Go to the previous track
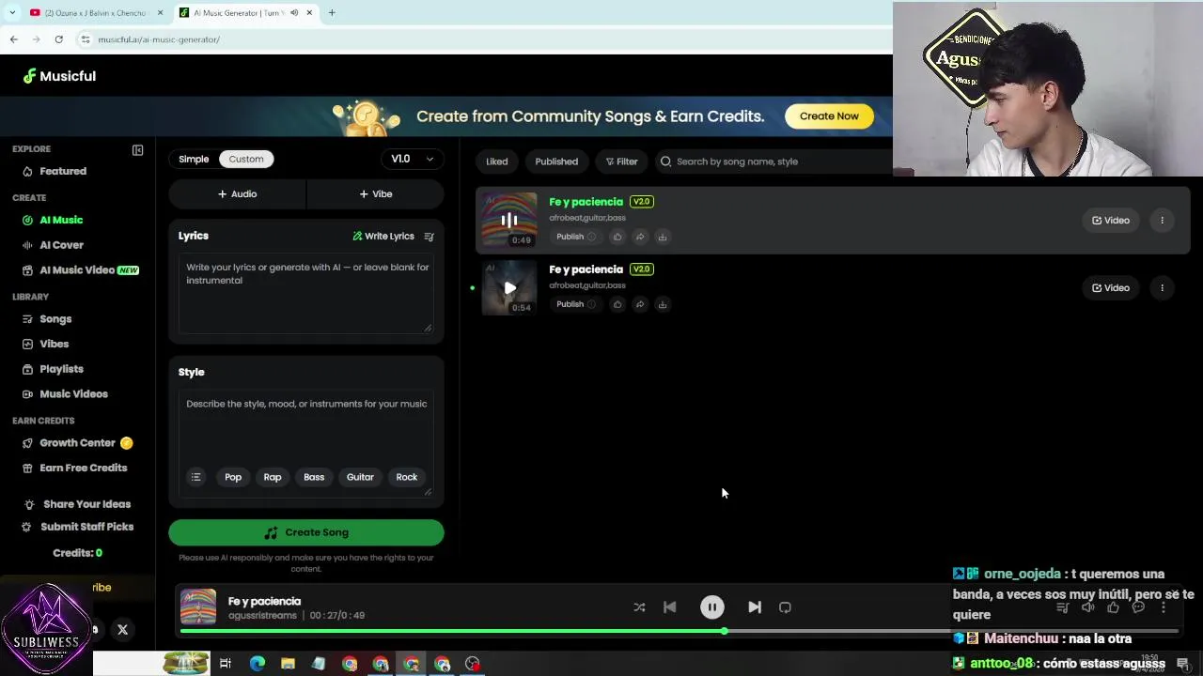Viewport: 1203px width, 676px height. click(x=669, y=607)
